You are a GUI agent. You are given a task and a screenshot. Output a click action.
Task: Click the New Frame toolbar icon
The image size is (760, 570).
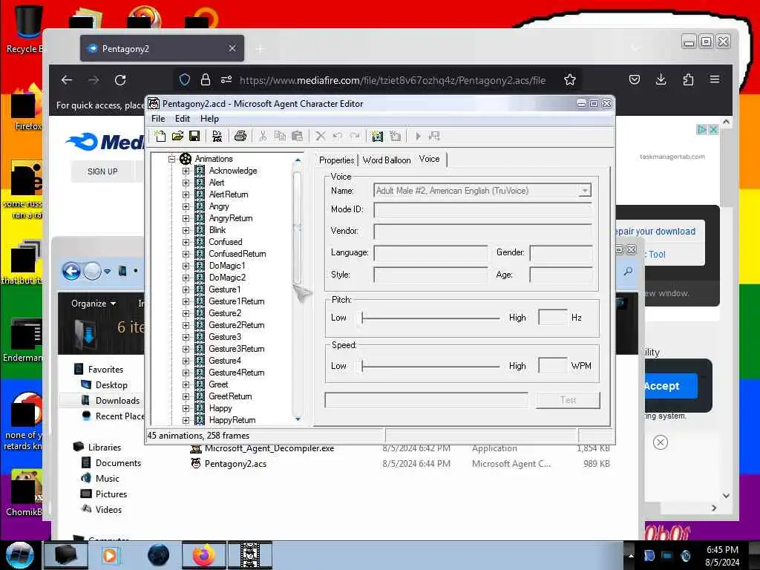[395, 137]
